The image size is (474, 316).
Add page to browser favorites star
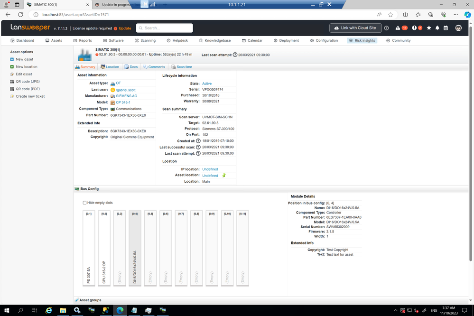pyautogui.click(x=390, y=15)
